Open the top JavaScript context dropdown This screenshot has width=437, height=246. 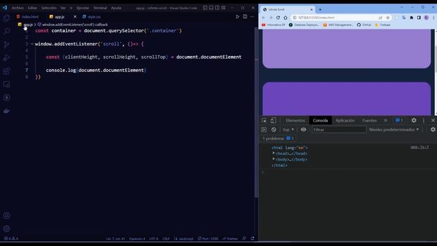pos(288,130)
